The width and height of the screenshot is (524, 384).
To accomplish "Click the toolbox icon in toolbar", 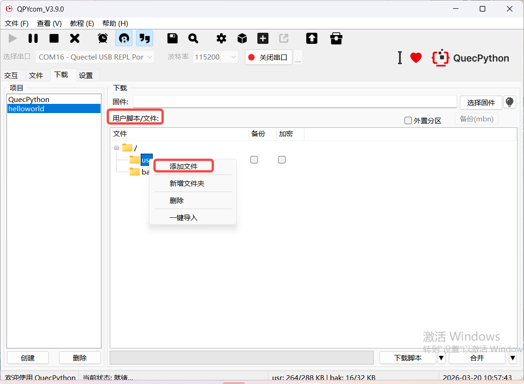I will 336,38.
